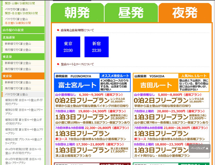Open Fujinomiya 9合目以上確約 plan 17,300円
This screenshot has width=215, height=165.
pos(92,150)
